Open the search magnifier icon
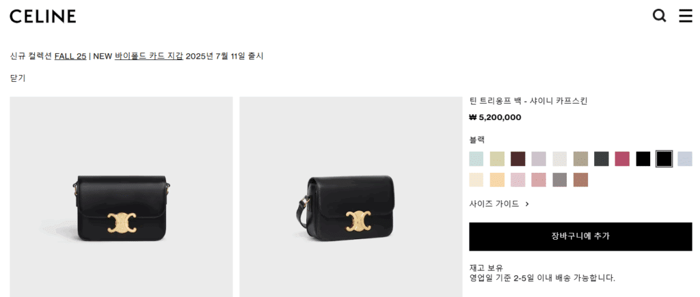The width and height of the screenshot is (700, 297). pyautogui.click(x=660, y=16)
